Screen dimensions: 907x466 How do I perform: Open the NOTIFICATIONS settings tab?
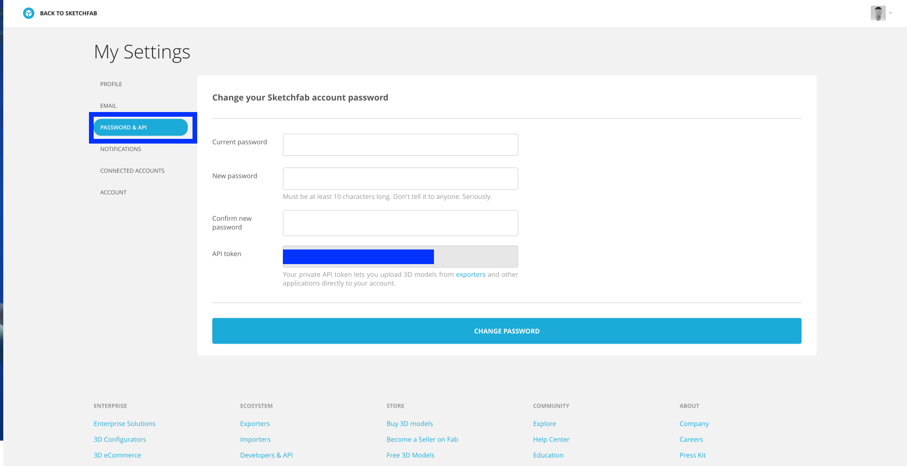pos(120,149)
